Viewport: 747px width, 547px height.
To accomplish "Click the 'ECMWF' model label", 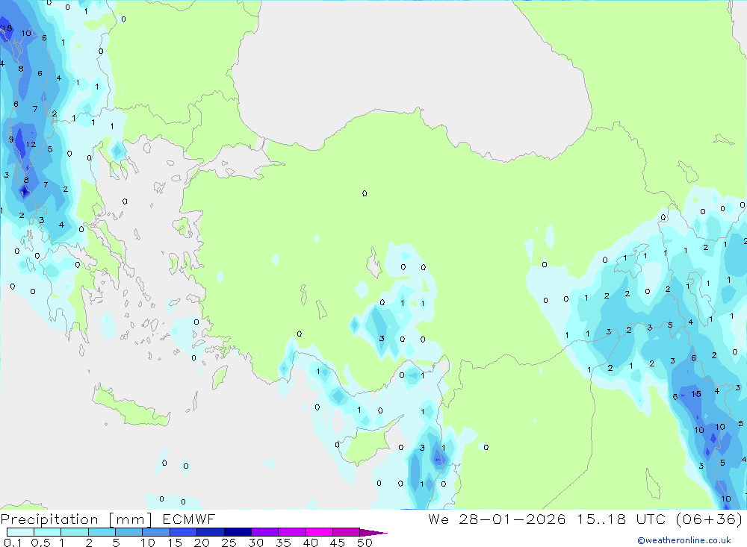I will 189,519.
